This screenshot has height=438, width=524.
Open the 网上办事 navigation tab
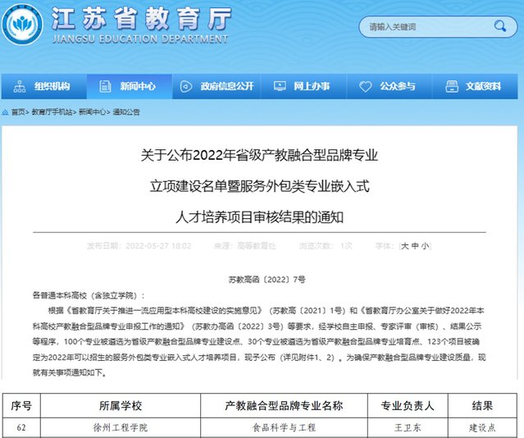pyautogui.click(x=312, y=86)
